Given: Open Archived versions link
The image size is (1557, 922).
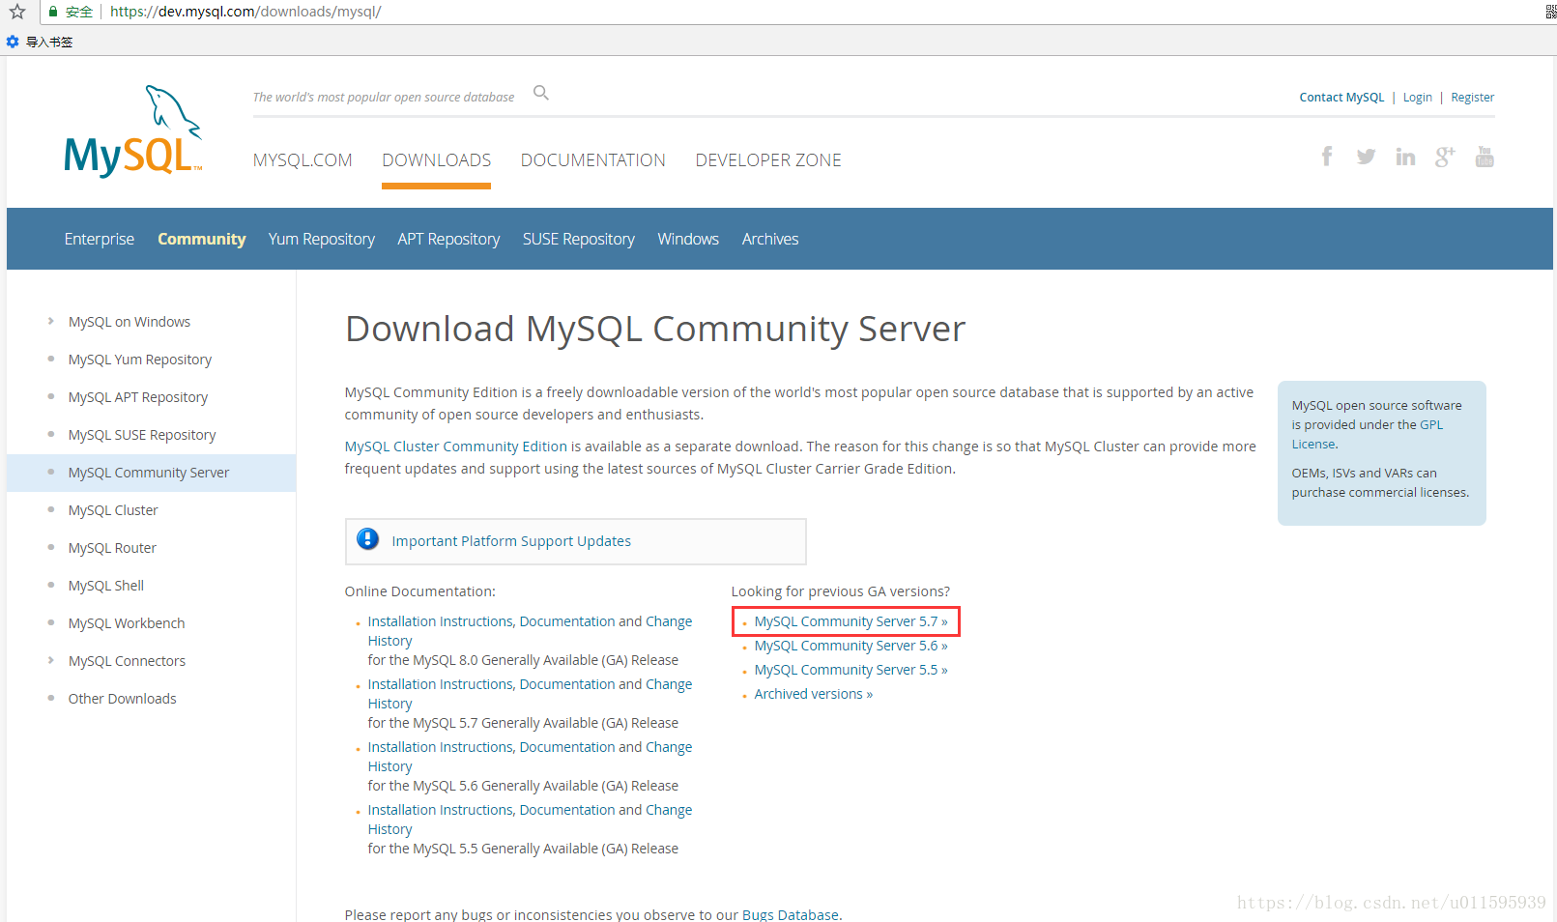Looking at the screenshot, I should tap(814, 694).
